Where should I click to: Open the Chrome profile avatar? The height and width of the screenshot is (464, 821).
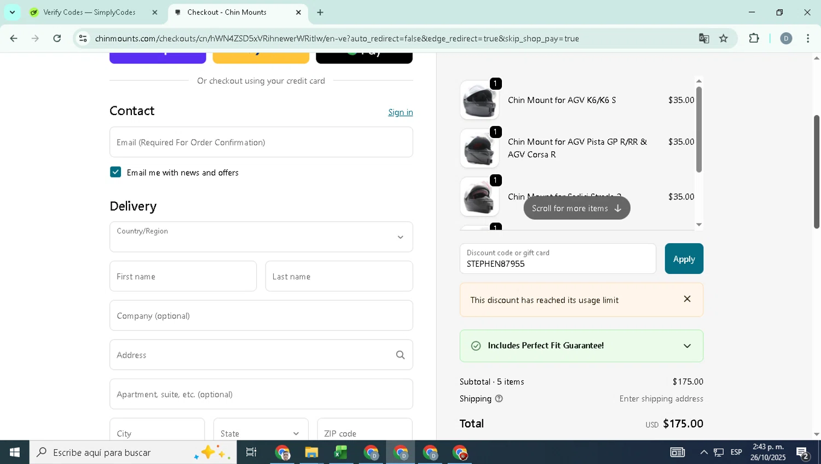coord(786,38)
